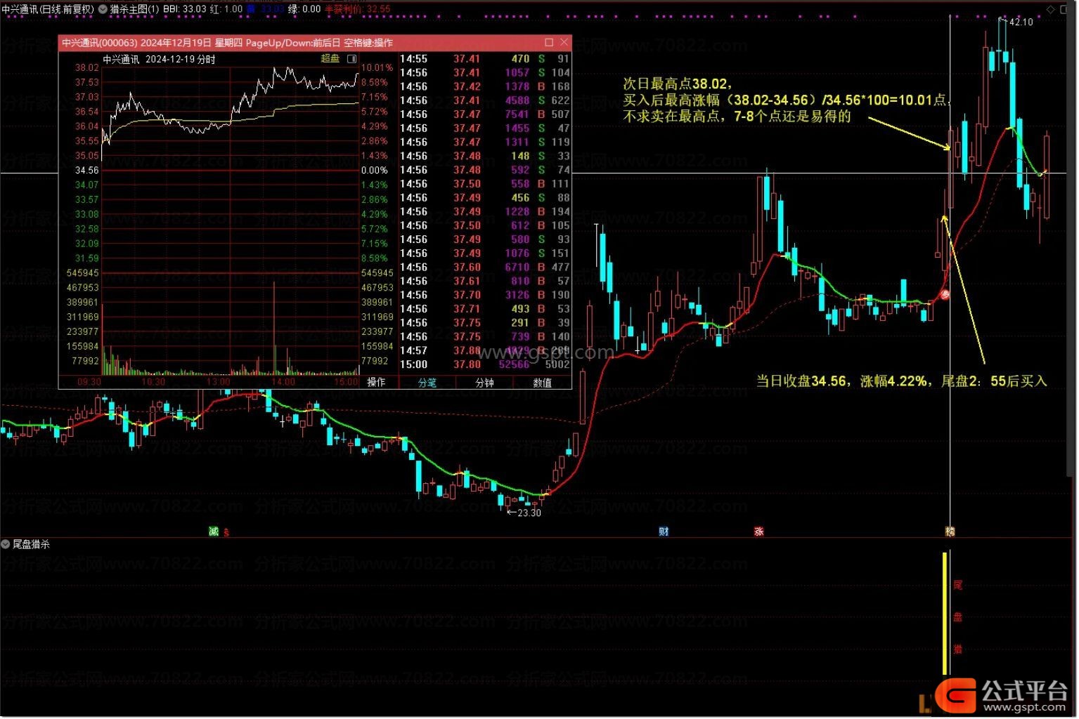The width and height of the screenshot is (1079, 719).
Task: Click the 545945 volume axis label on left
Action: tap(83, 273)
